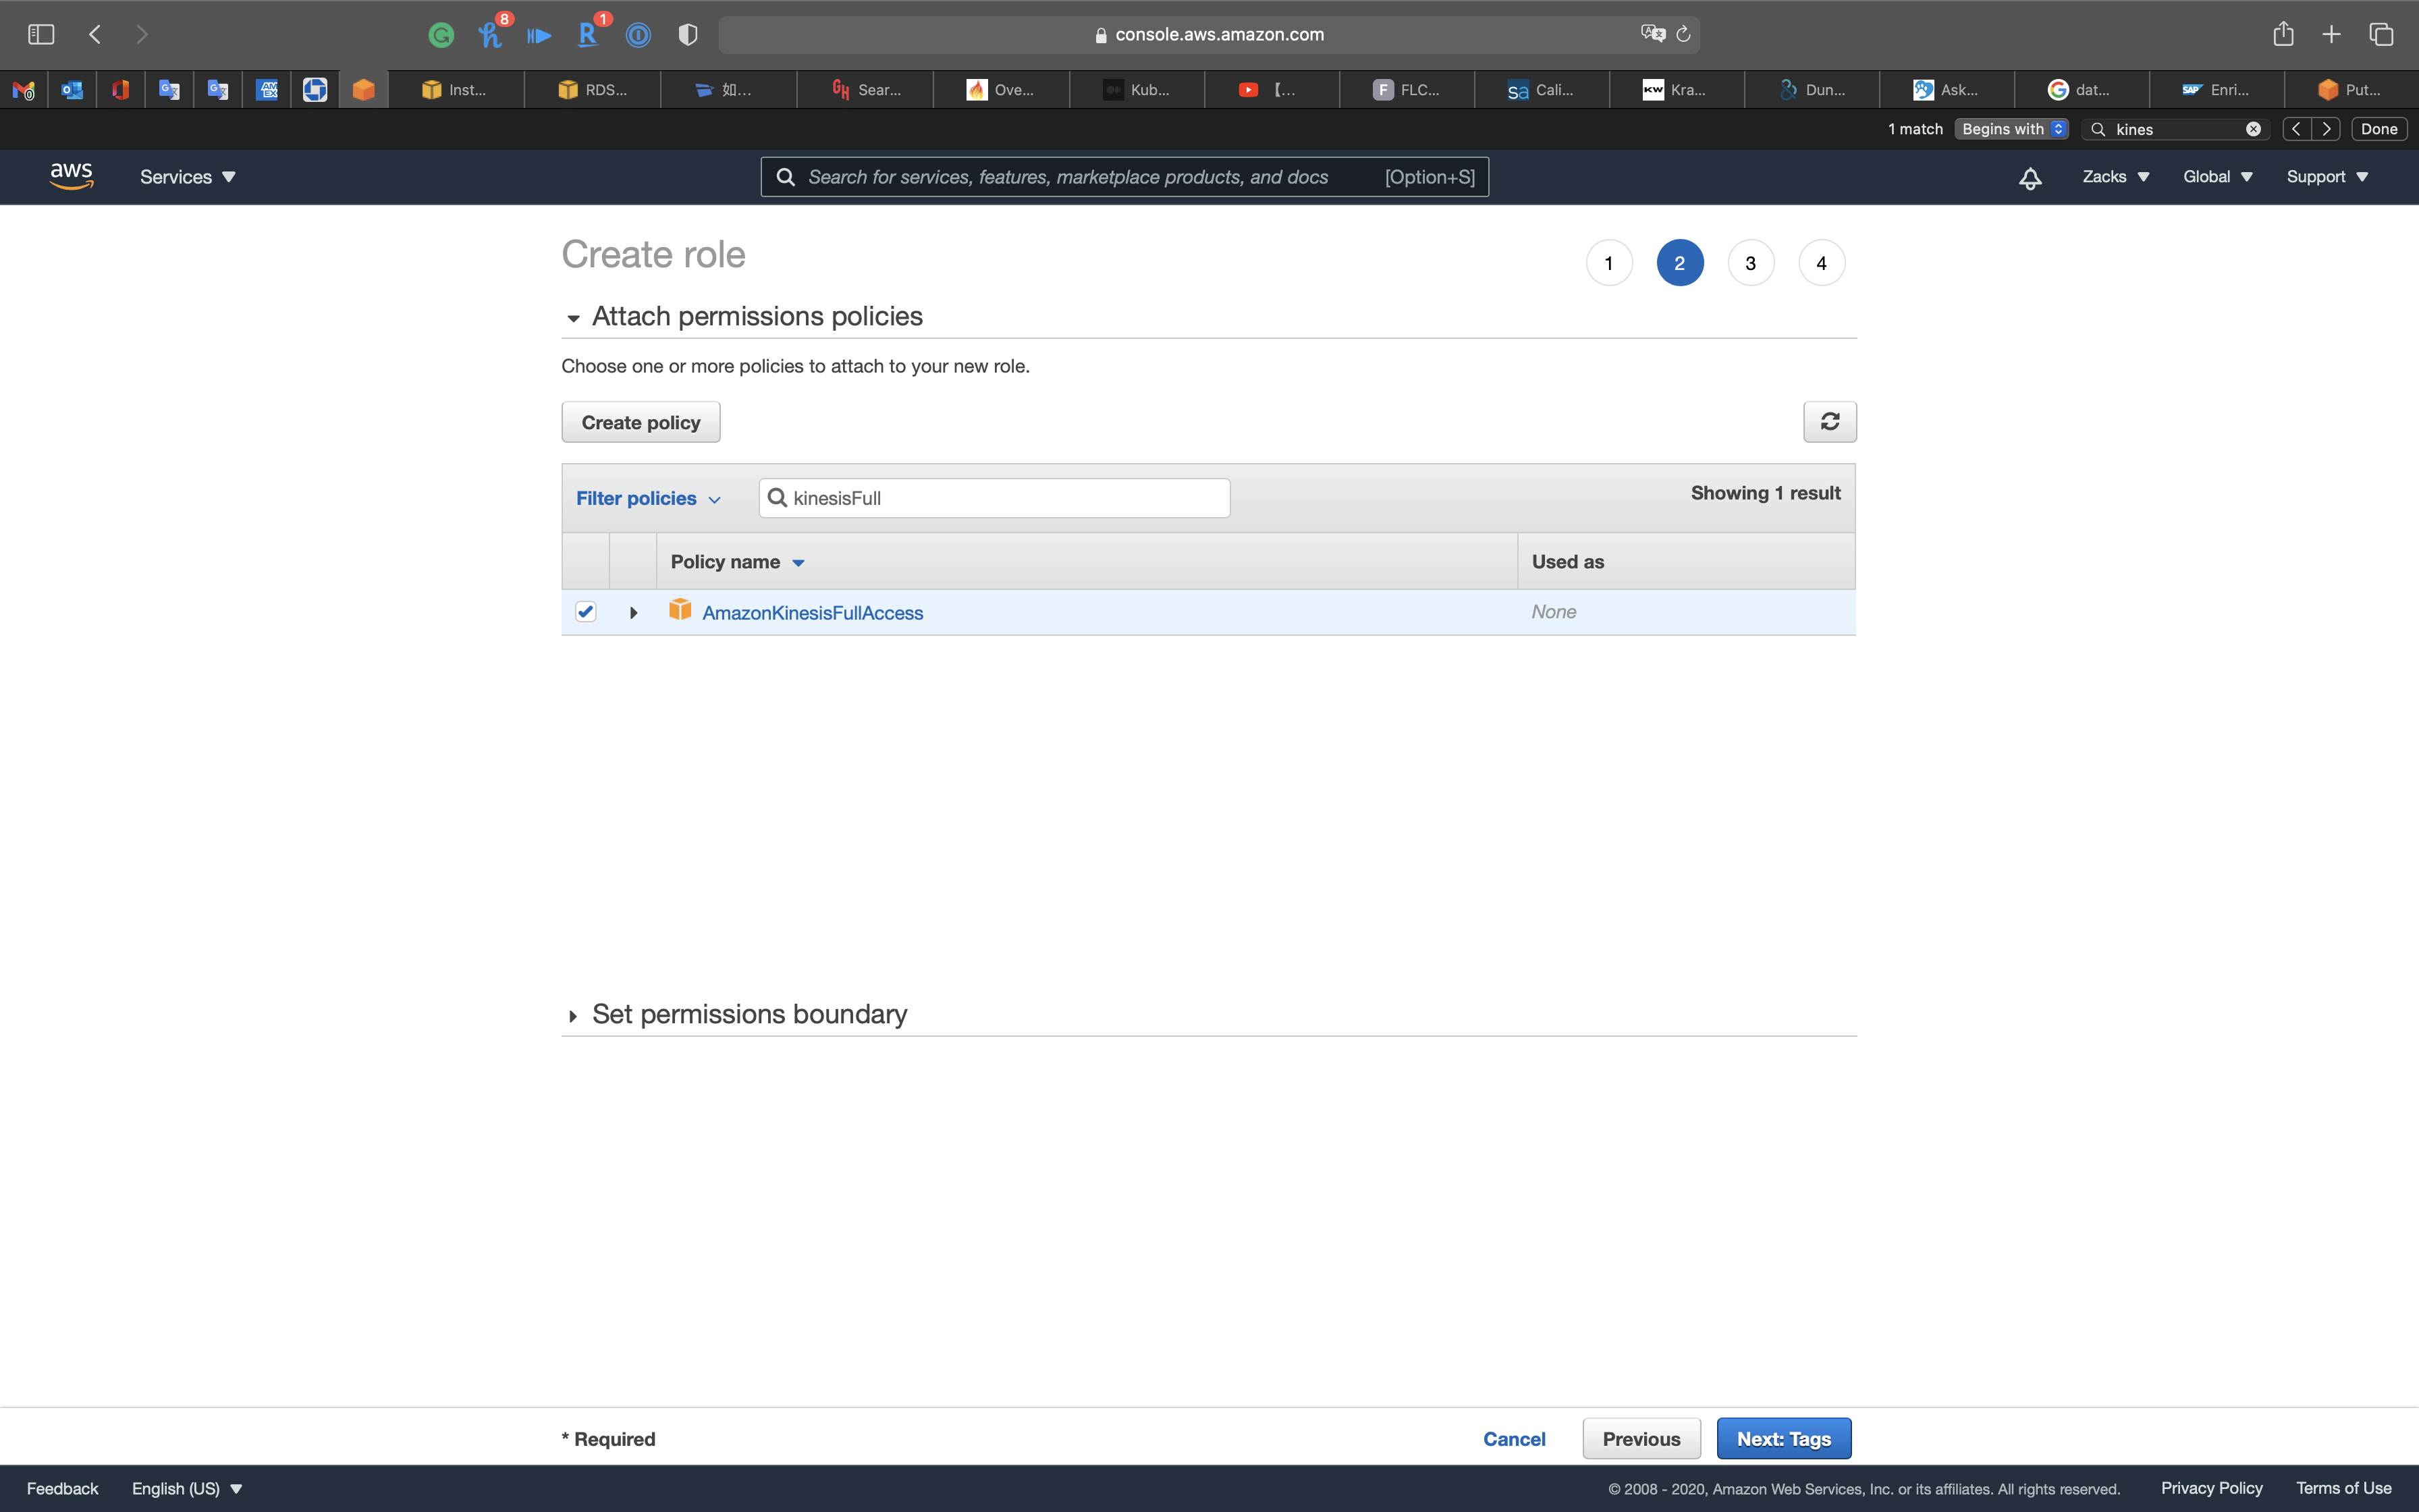Viewport: 2419px width, 1512px height.
Task: Click the refresh policies icon button
Action: (1829, 422)
